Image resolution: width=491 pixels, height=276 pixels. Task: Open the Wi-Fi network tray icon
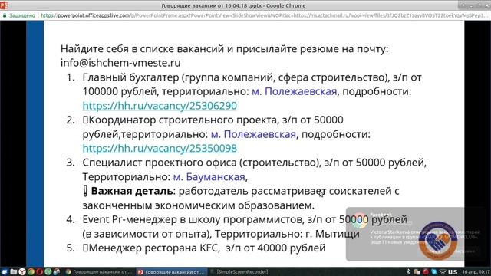(x=443, y=271)
